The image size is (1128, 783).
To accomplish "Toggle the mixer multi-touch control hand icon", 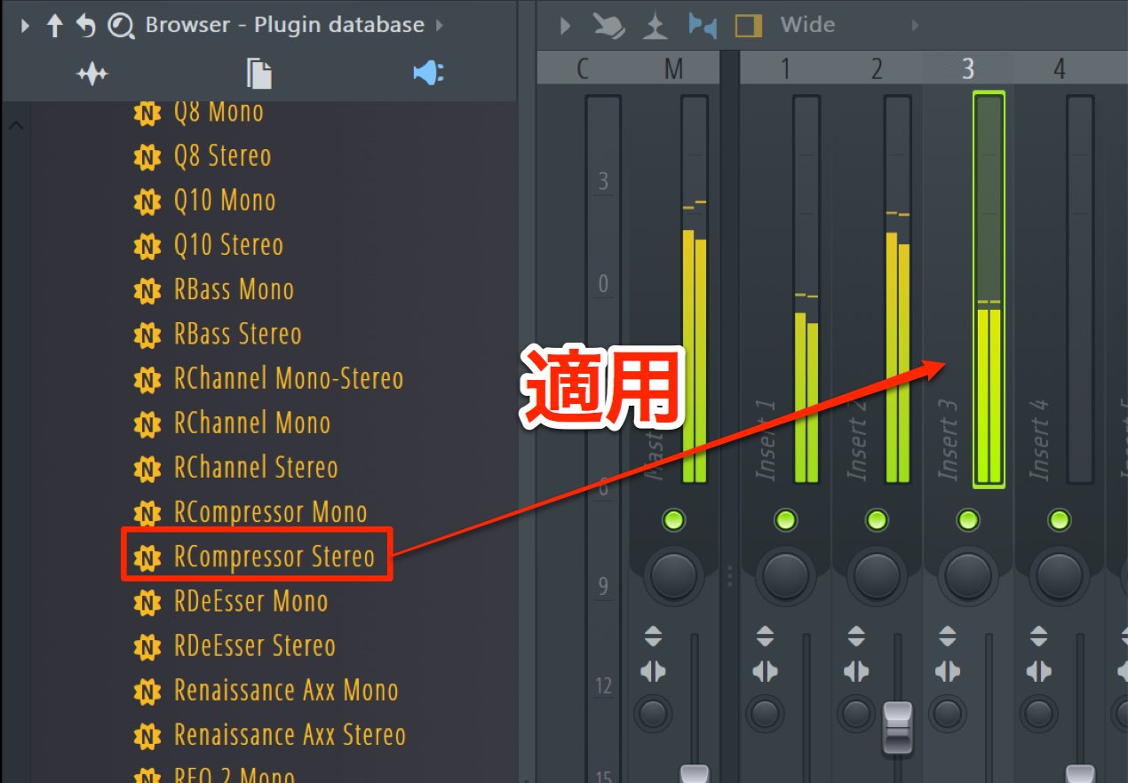I will click(x=609, y=26).
